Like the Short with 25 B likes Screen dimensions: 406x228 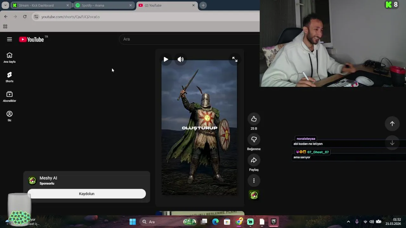pos(254,119)
